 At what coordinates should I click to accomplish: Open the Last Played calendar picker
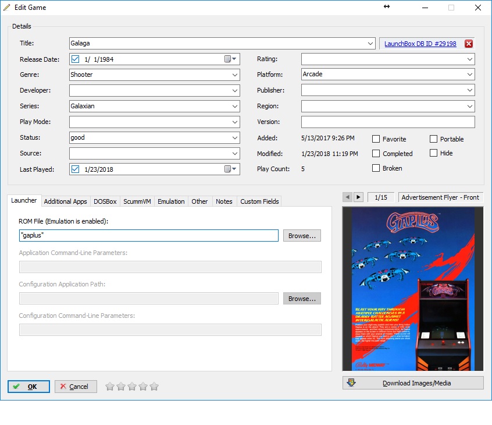pos(231,169)
